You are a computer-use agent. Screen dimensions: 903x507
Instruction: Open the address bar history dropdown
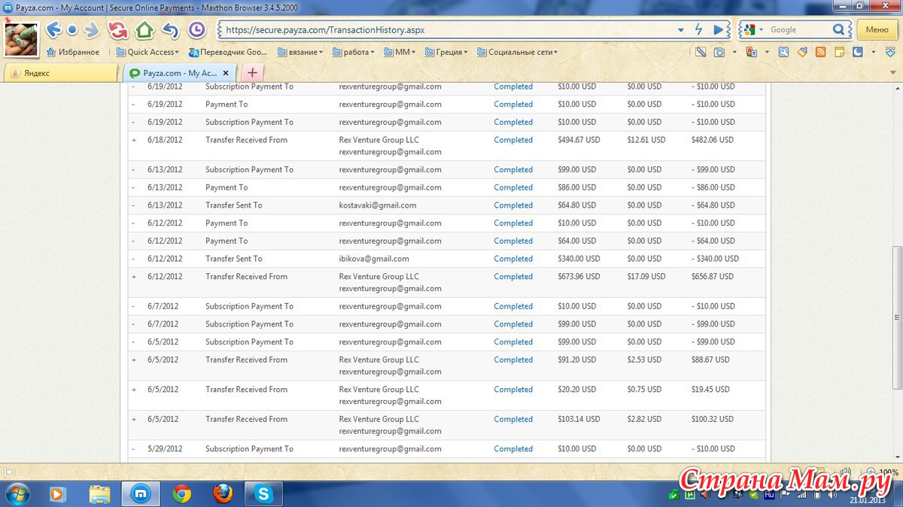[680, 30]
